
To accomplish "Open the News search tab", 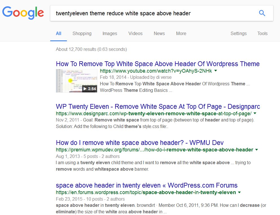I will pyautogui.click(x=159, y=33).
